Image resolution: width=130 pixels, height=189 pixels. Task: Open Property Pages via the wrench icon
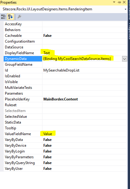pos(19,17)
